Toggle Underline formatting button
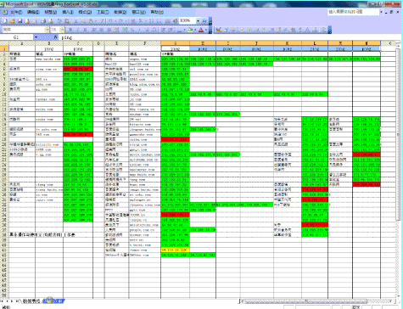Viewport: 403px width, 309px height. [86, 30]
